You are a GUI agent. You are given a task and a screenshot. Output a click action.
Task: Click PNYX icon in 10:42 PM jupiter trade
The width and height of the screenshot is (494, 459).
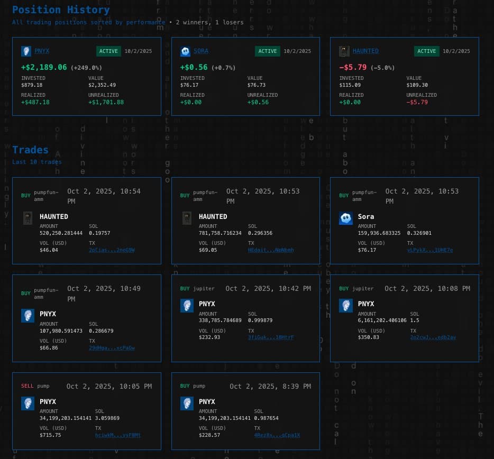[187, 306]
